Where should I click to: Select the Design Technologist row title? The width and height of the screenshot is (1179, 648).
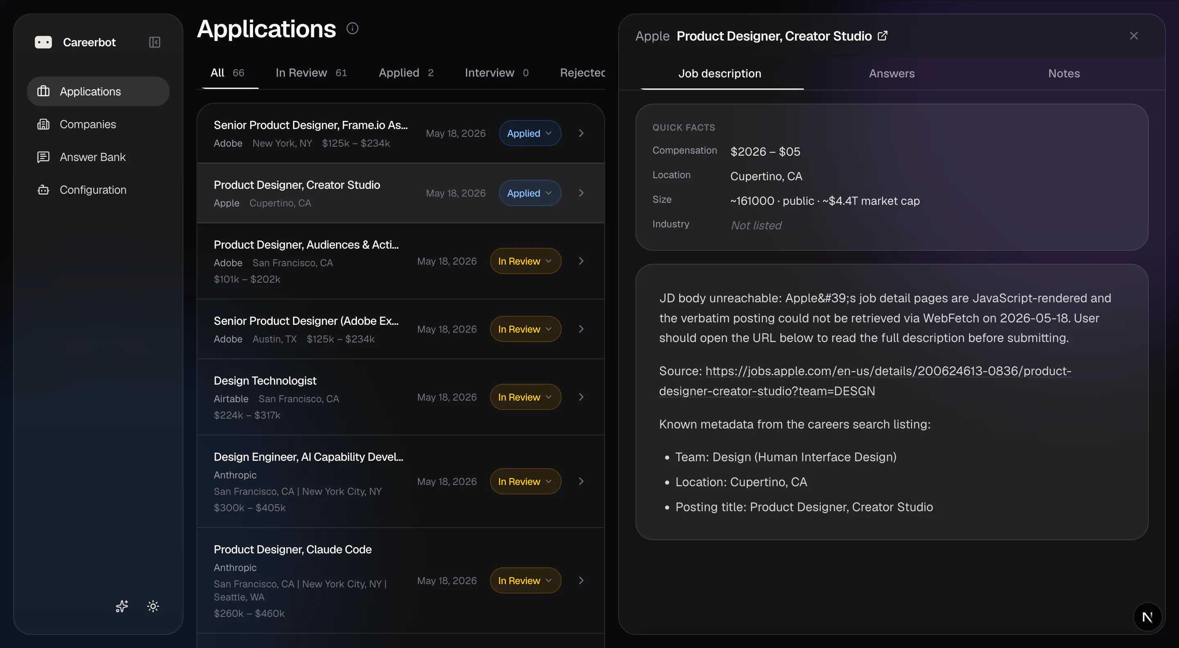[265, 381]
